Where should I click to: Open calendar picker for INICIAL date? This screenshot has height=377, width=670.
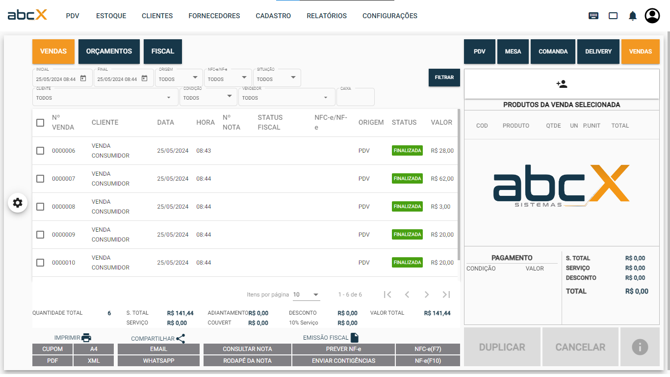pyautogui.click(x=83, y=79)
